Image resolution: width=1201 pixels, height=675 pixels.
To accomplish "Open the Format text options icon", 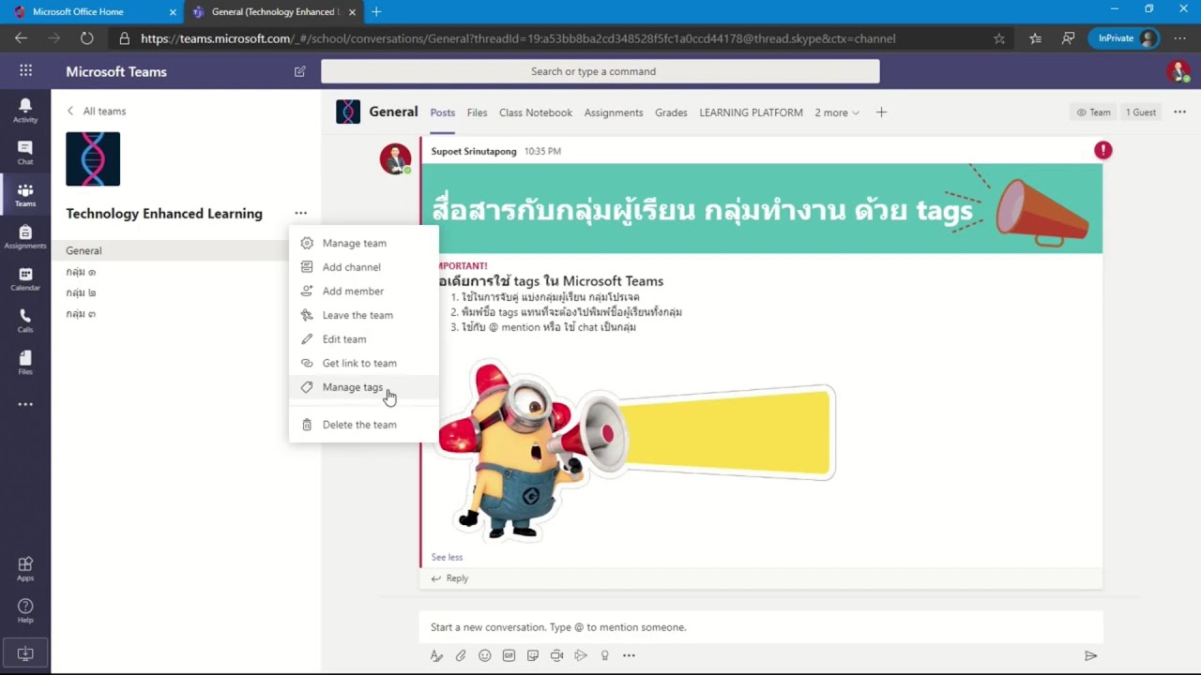I will click(436, 655).
